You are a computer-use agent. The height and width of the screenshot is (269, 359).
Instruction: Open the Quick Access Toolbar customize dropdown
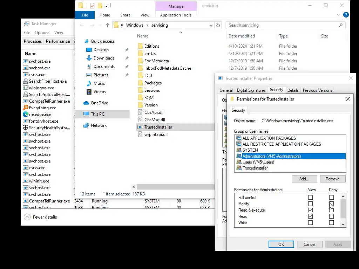(x=107, y=6)
